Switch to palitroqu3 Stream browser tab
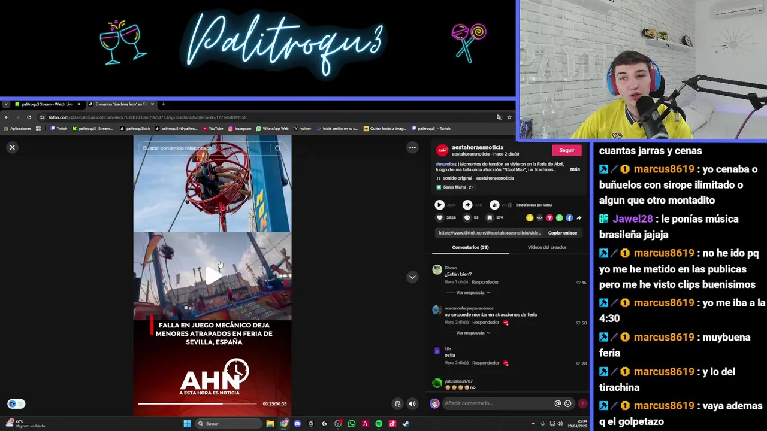The width and height of the screenshot is (767, 431). (x=47, y=104)
